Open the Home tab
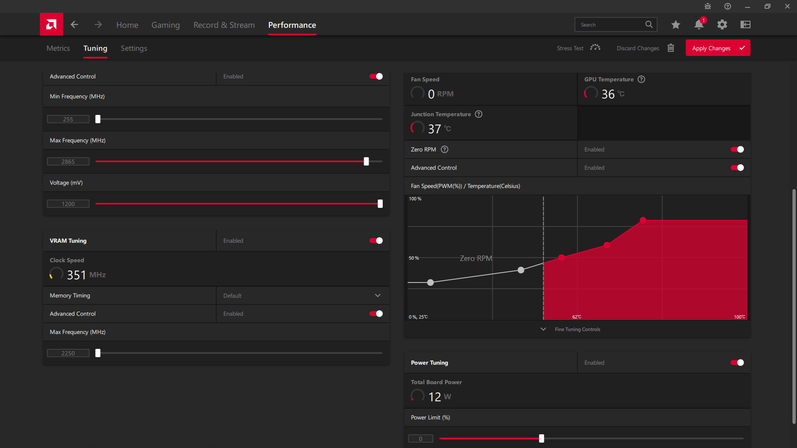 (127, 25)
